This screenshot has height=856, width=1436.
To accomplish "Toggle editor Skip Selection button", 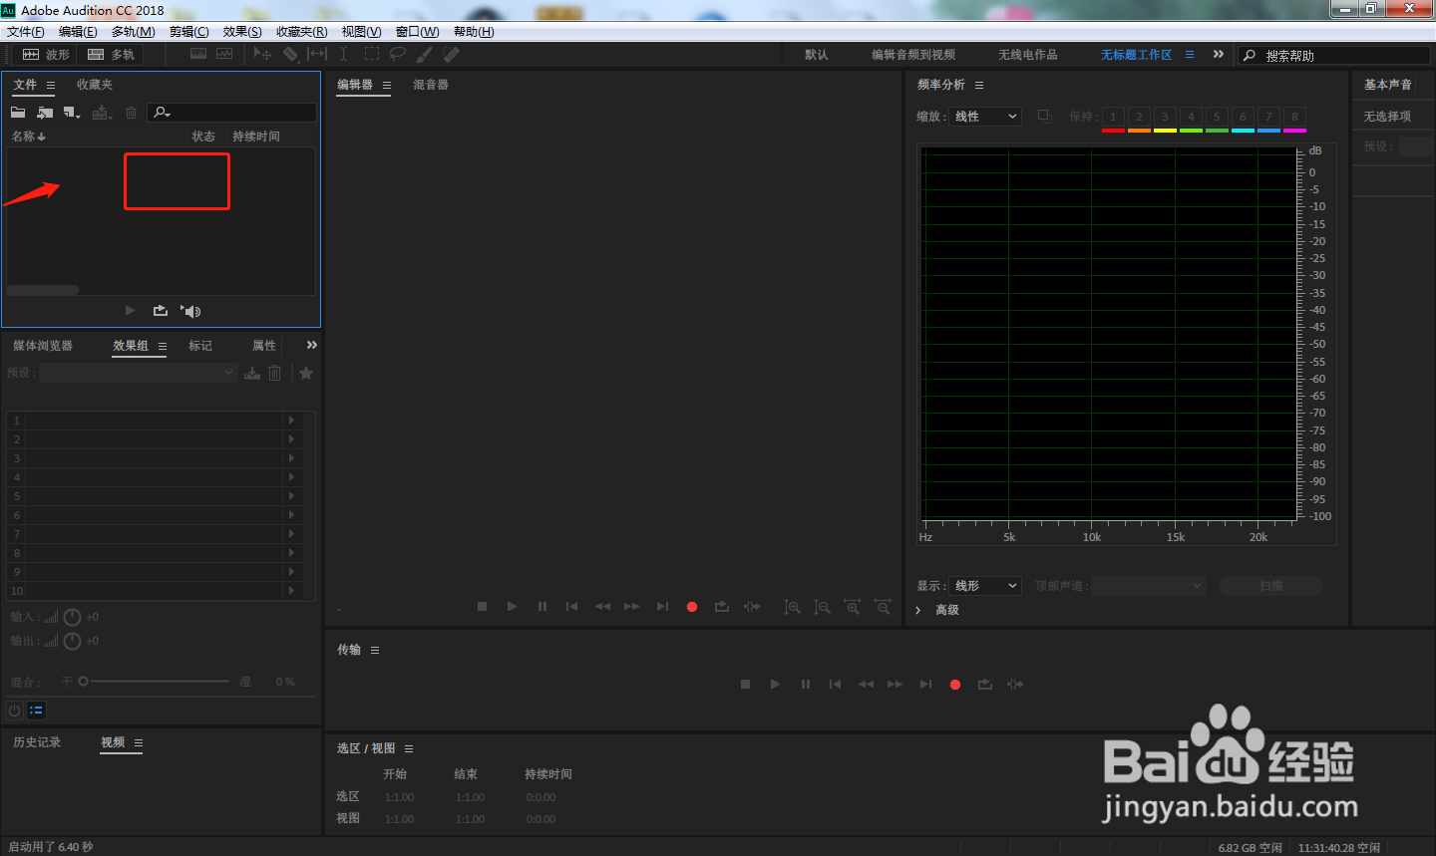I will 752,606.
